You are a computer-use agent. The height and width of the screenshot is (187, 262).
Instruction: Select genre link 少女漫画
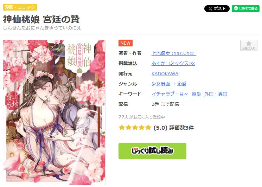[161, 84]
